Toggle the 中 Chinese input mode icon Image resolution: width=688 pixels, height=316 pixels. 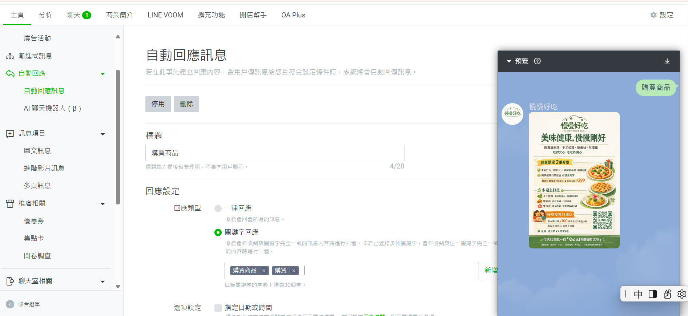coord(638,294)
